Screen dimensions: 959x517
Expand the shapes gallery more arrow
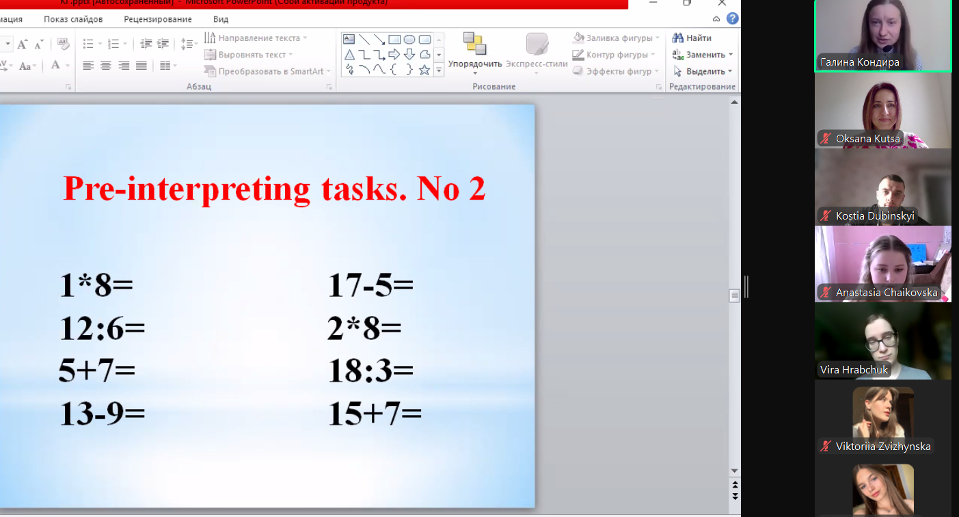tap(439, 69)
